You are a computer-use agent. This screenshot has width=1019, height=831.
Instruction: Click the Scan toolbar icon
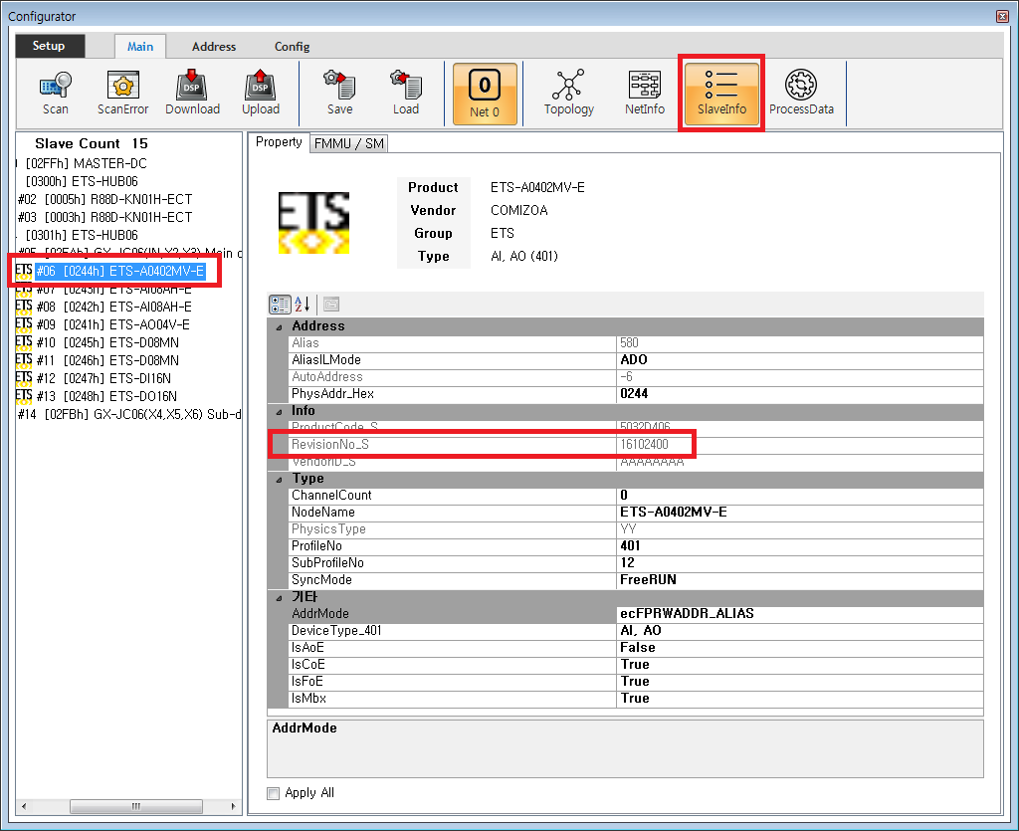click(x=56, y=94)
